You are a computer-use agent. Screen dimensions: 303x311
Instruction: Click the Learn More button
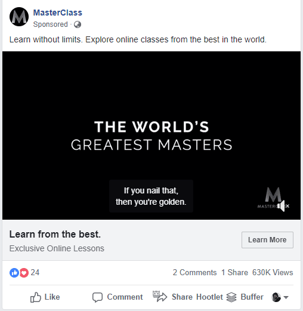[267, 240]
